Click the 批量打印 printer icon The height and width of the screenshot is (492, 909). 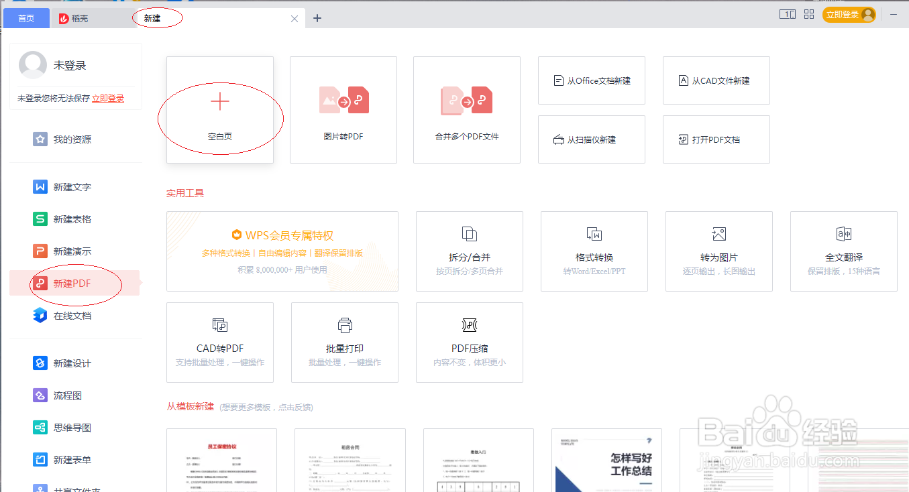coord(345,325)
